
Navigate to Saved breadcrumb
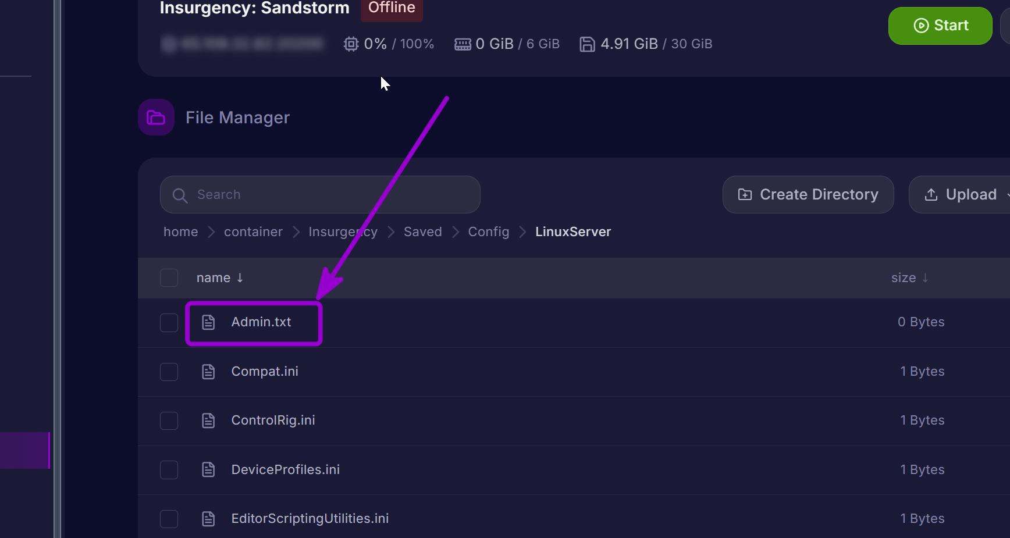point(422,231)
